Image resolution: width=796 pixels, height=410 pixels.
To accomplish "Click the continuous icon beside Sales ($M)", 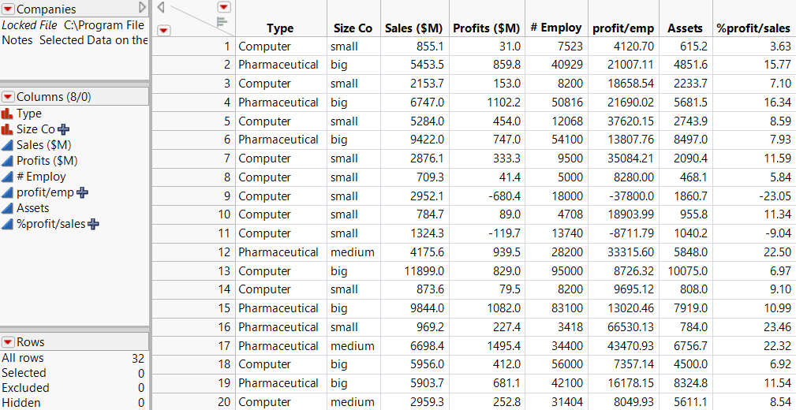I will (x=8, y=145).
